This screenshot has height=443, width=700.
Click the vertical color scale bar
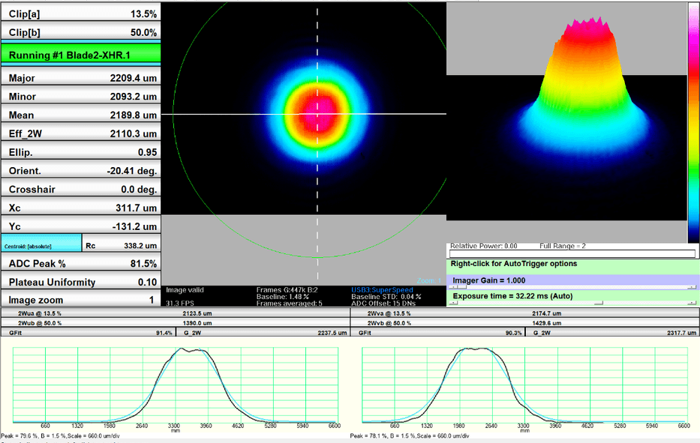694,123
